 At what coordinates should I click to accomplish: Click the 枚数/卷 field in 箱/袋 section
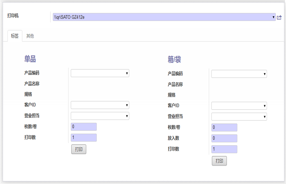(x=224, y=127)
